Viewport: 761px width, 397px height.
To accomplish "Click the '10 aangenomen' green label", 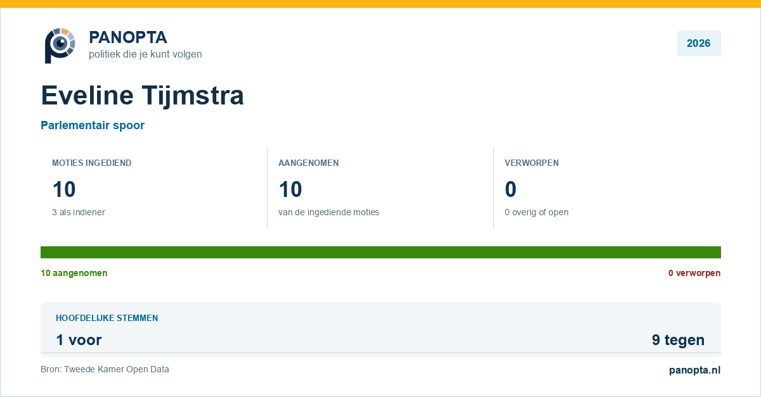I will pyautogui.click(x=74, y=273).
